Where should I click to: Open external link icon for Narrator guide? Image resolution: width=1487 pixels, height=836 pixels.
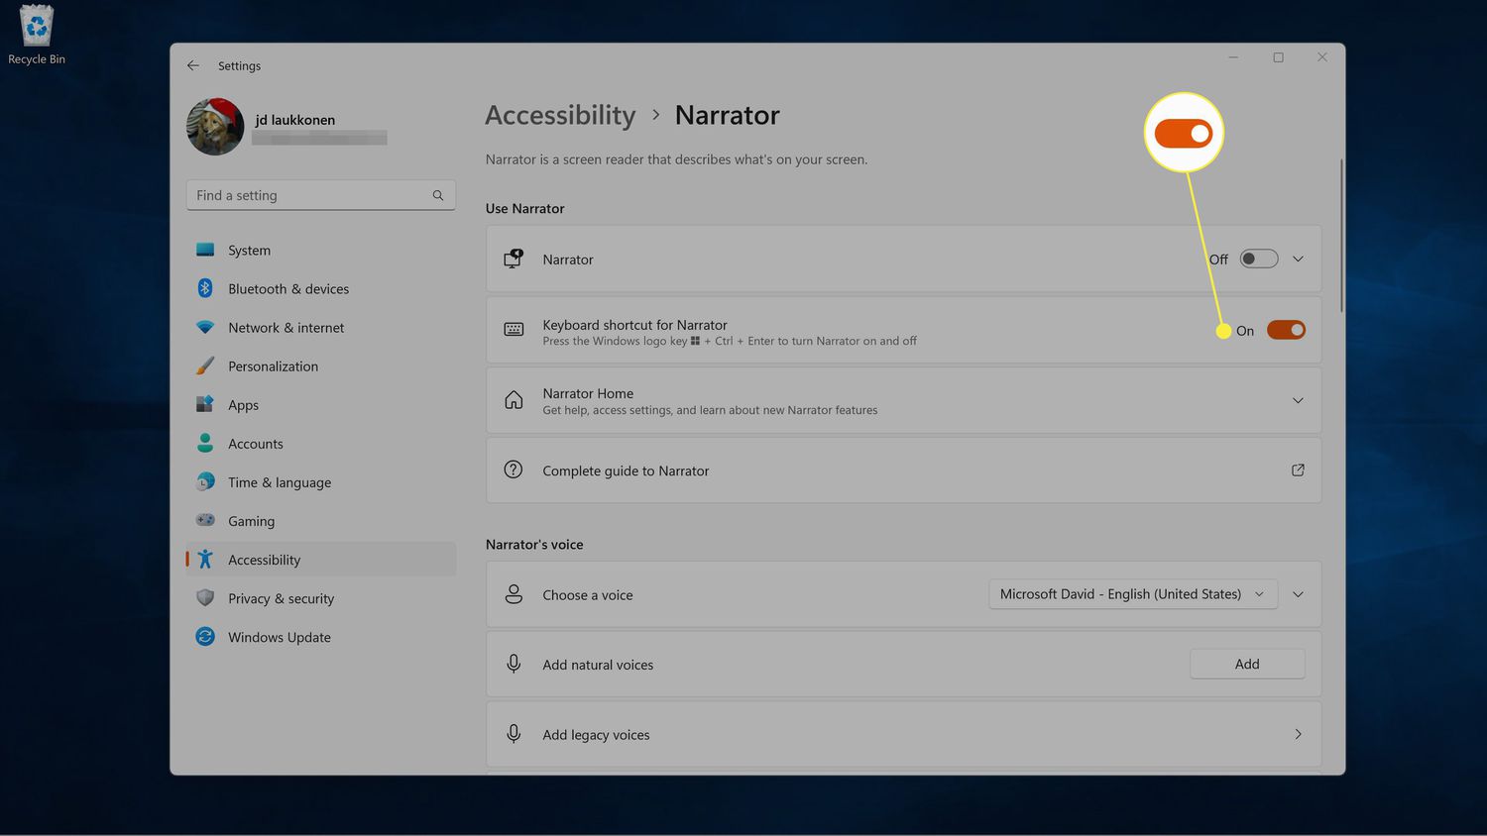click(x=1298, y=470)
